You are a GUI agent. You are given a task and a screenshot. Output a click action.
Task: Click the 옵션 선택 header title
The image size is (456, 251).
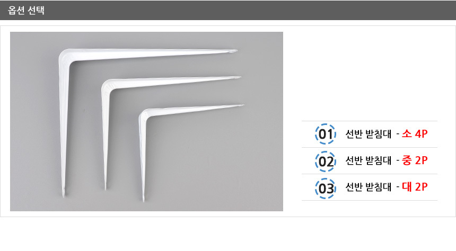point(26,11)
